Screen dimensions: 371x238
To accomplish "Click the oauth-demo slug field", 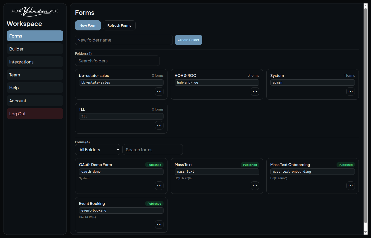I will 121,172.
